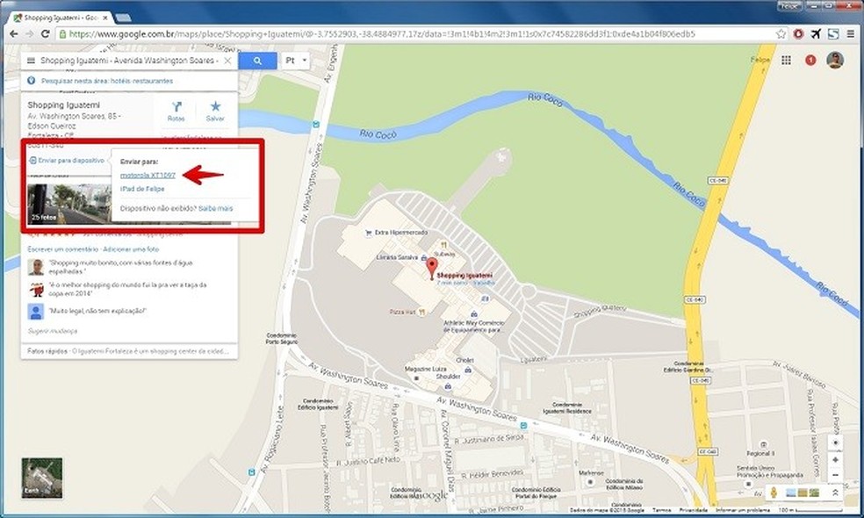
Task: Click the Condomínio Porto Seguro map label
Action: click(282, 338)
